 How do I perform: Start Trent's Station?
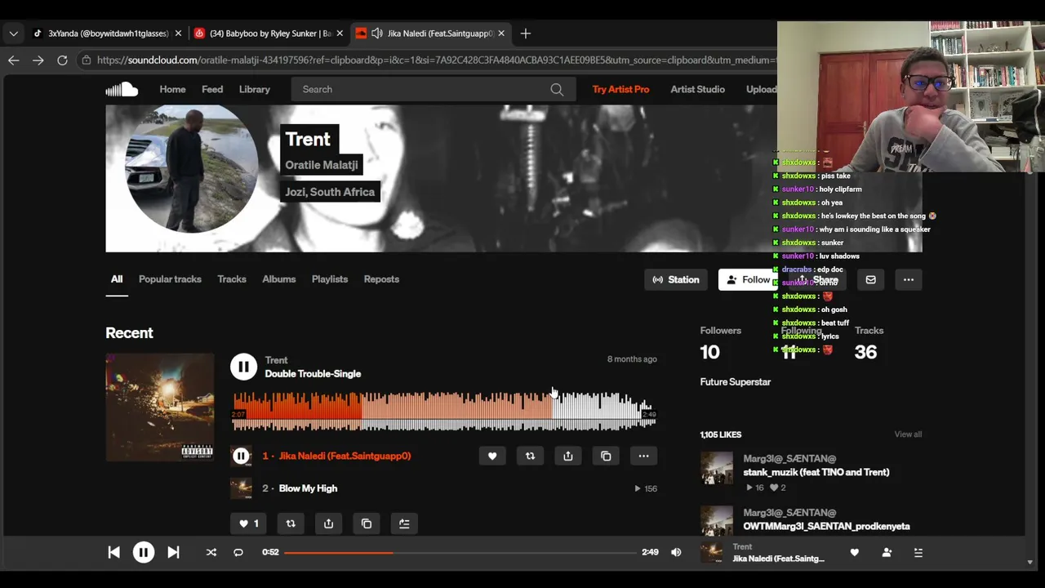tap(676, 280)
